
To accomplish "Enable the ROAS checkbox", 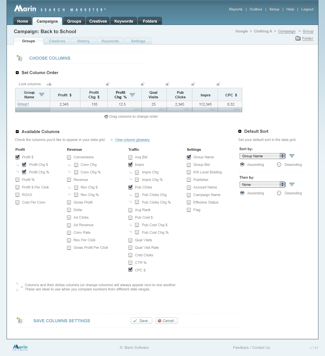I will pyautogui.click(x=17, y=195).
